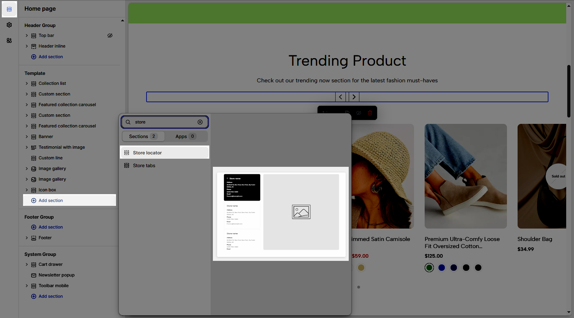574x318 pixels.
Task: Expand the Collection list section
Action: pos(27,83)
